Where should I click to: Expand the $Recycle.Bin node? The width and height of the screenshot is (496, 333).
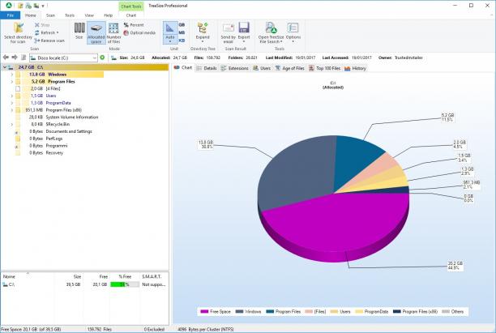(12, 124)
